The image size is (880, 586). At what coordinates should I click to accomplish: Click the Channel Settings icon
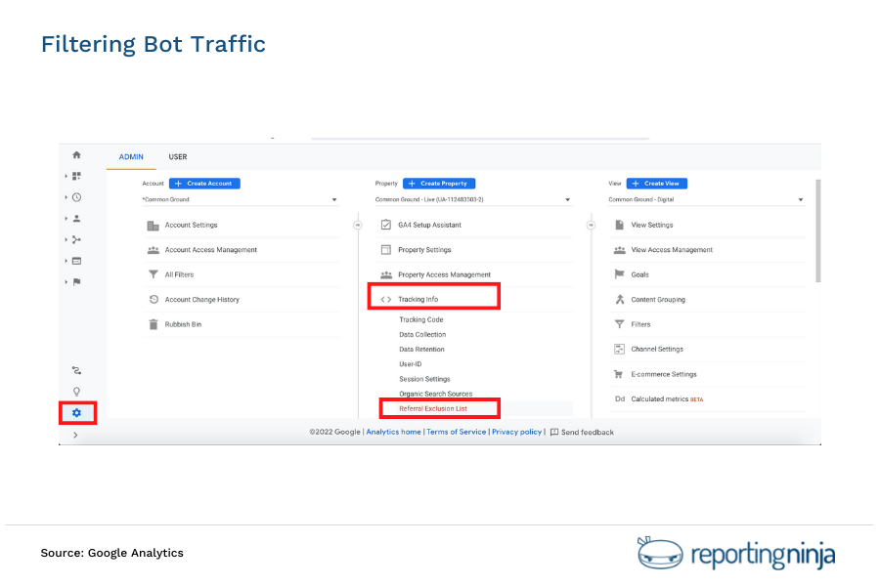[x=620, y=350]
